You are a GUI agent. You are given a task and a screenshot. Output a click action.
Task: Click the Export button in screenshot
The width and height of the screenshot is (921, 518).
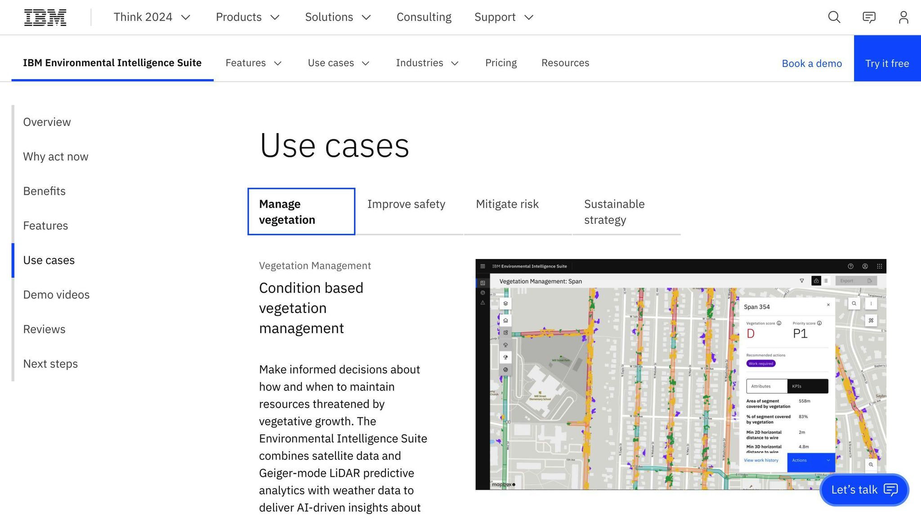pyautogui.click(x=856, y=281)
